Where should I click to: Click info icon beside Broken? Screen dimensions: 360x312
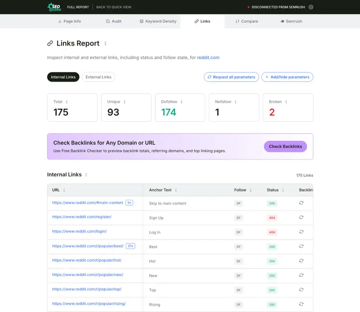pos(286,102)
